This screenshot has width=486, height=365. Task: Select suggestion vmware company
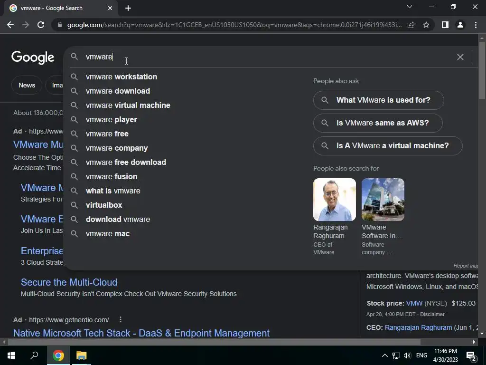pos(117,148)
